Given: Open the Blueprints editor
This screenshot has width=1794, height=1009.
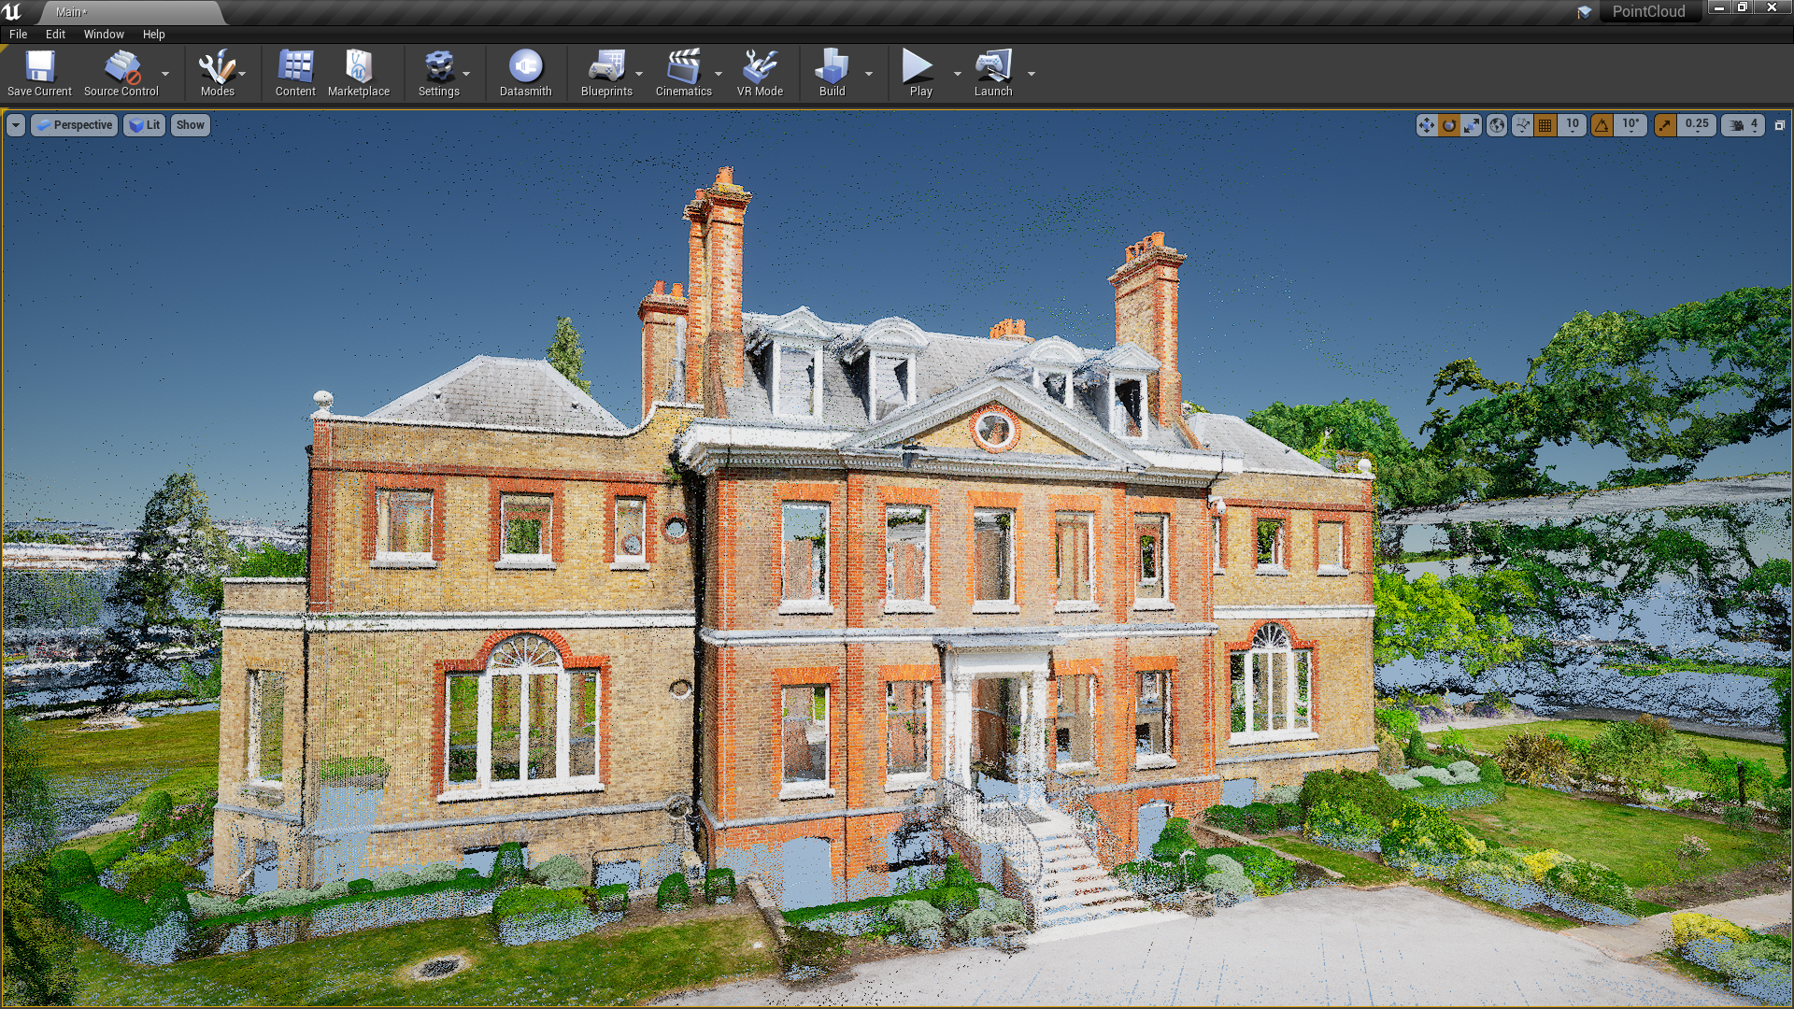Looking at the screenshot, I should [x=605, y=74].
